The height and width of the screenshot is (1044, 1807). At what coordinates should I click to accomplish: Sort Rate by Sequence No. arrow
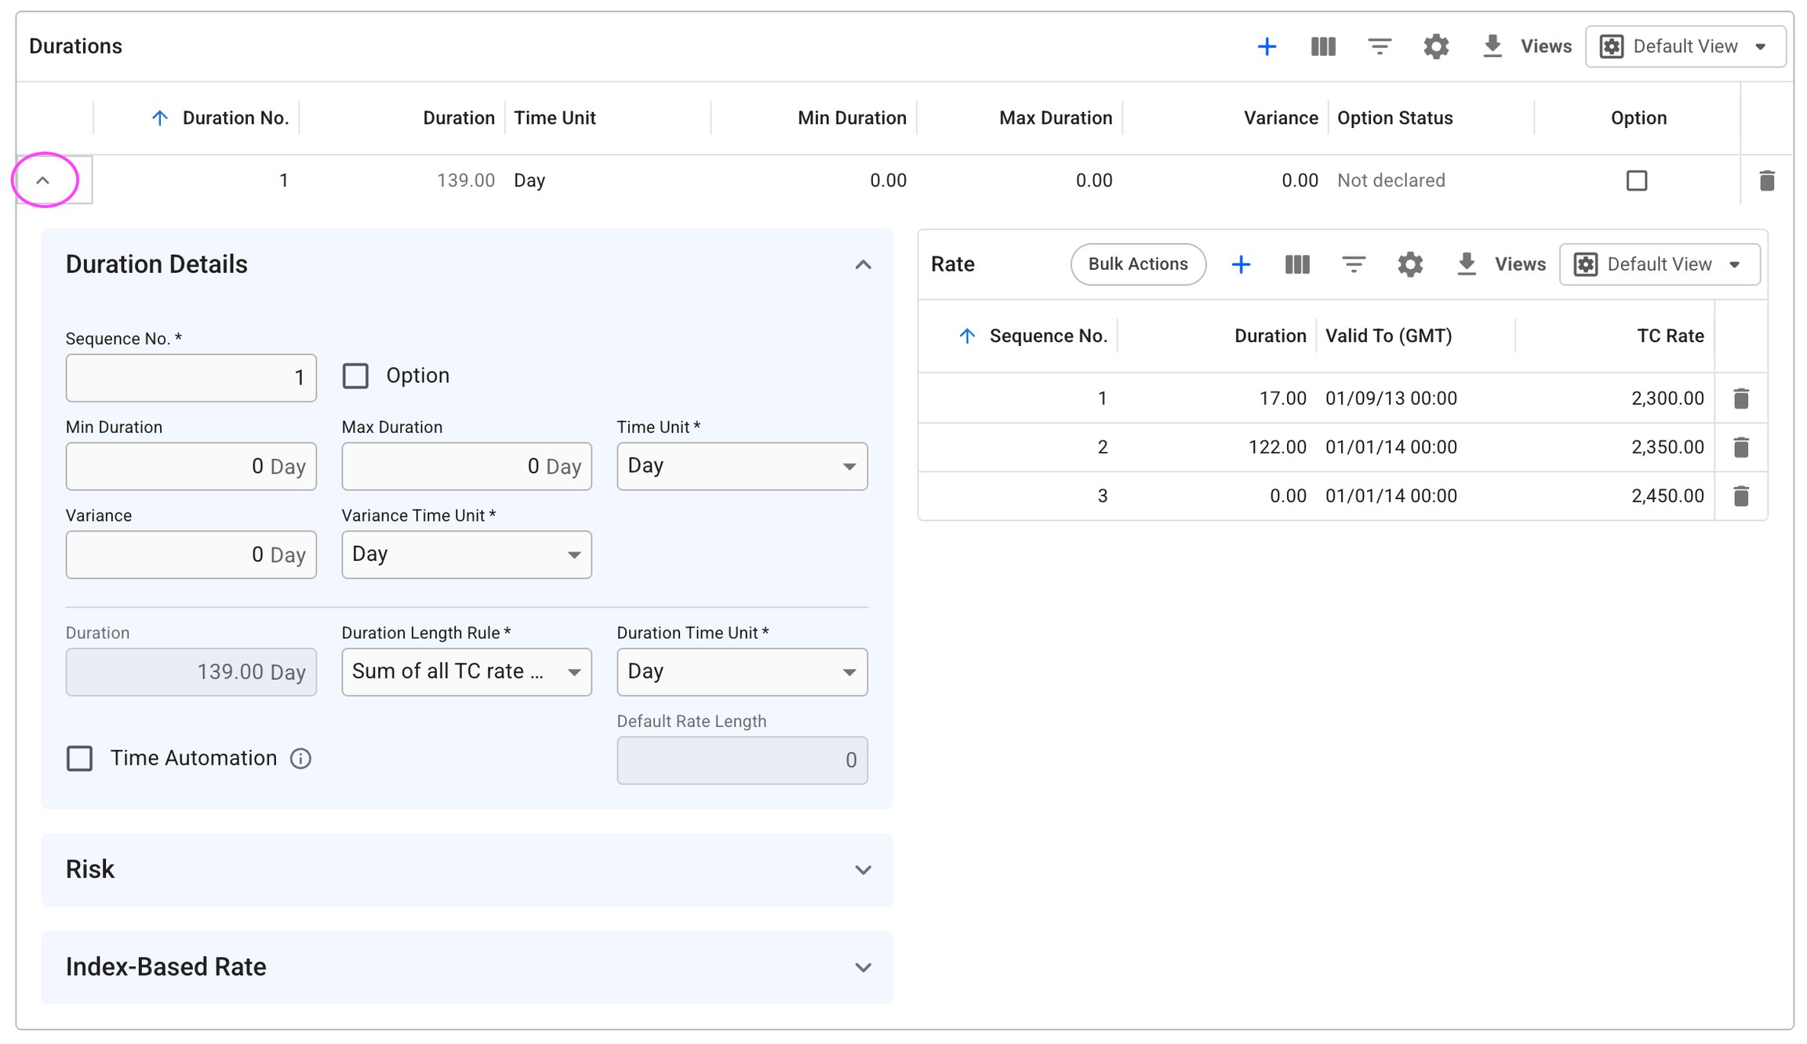click(967, 336)
